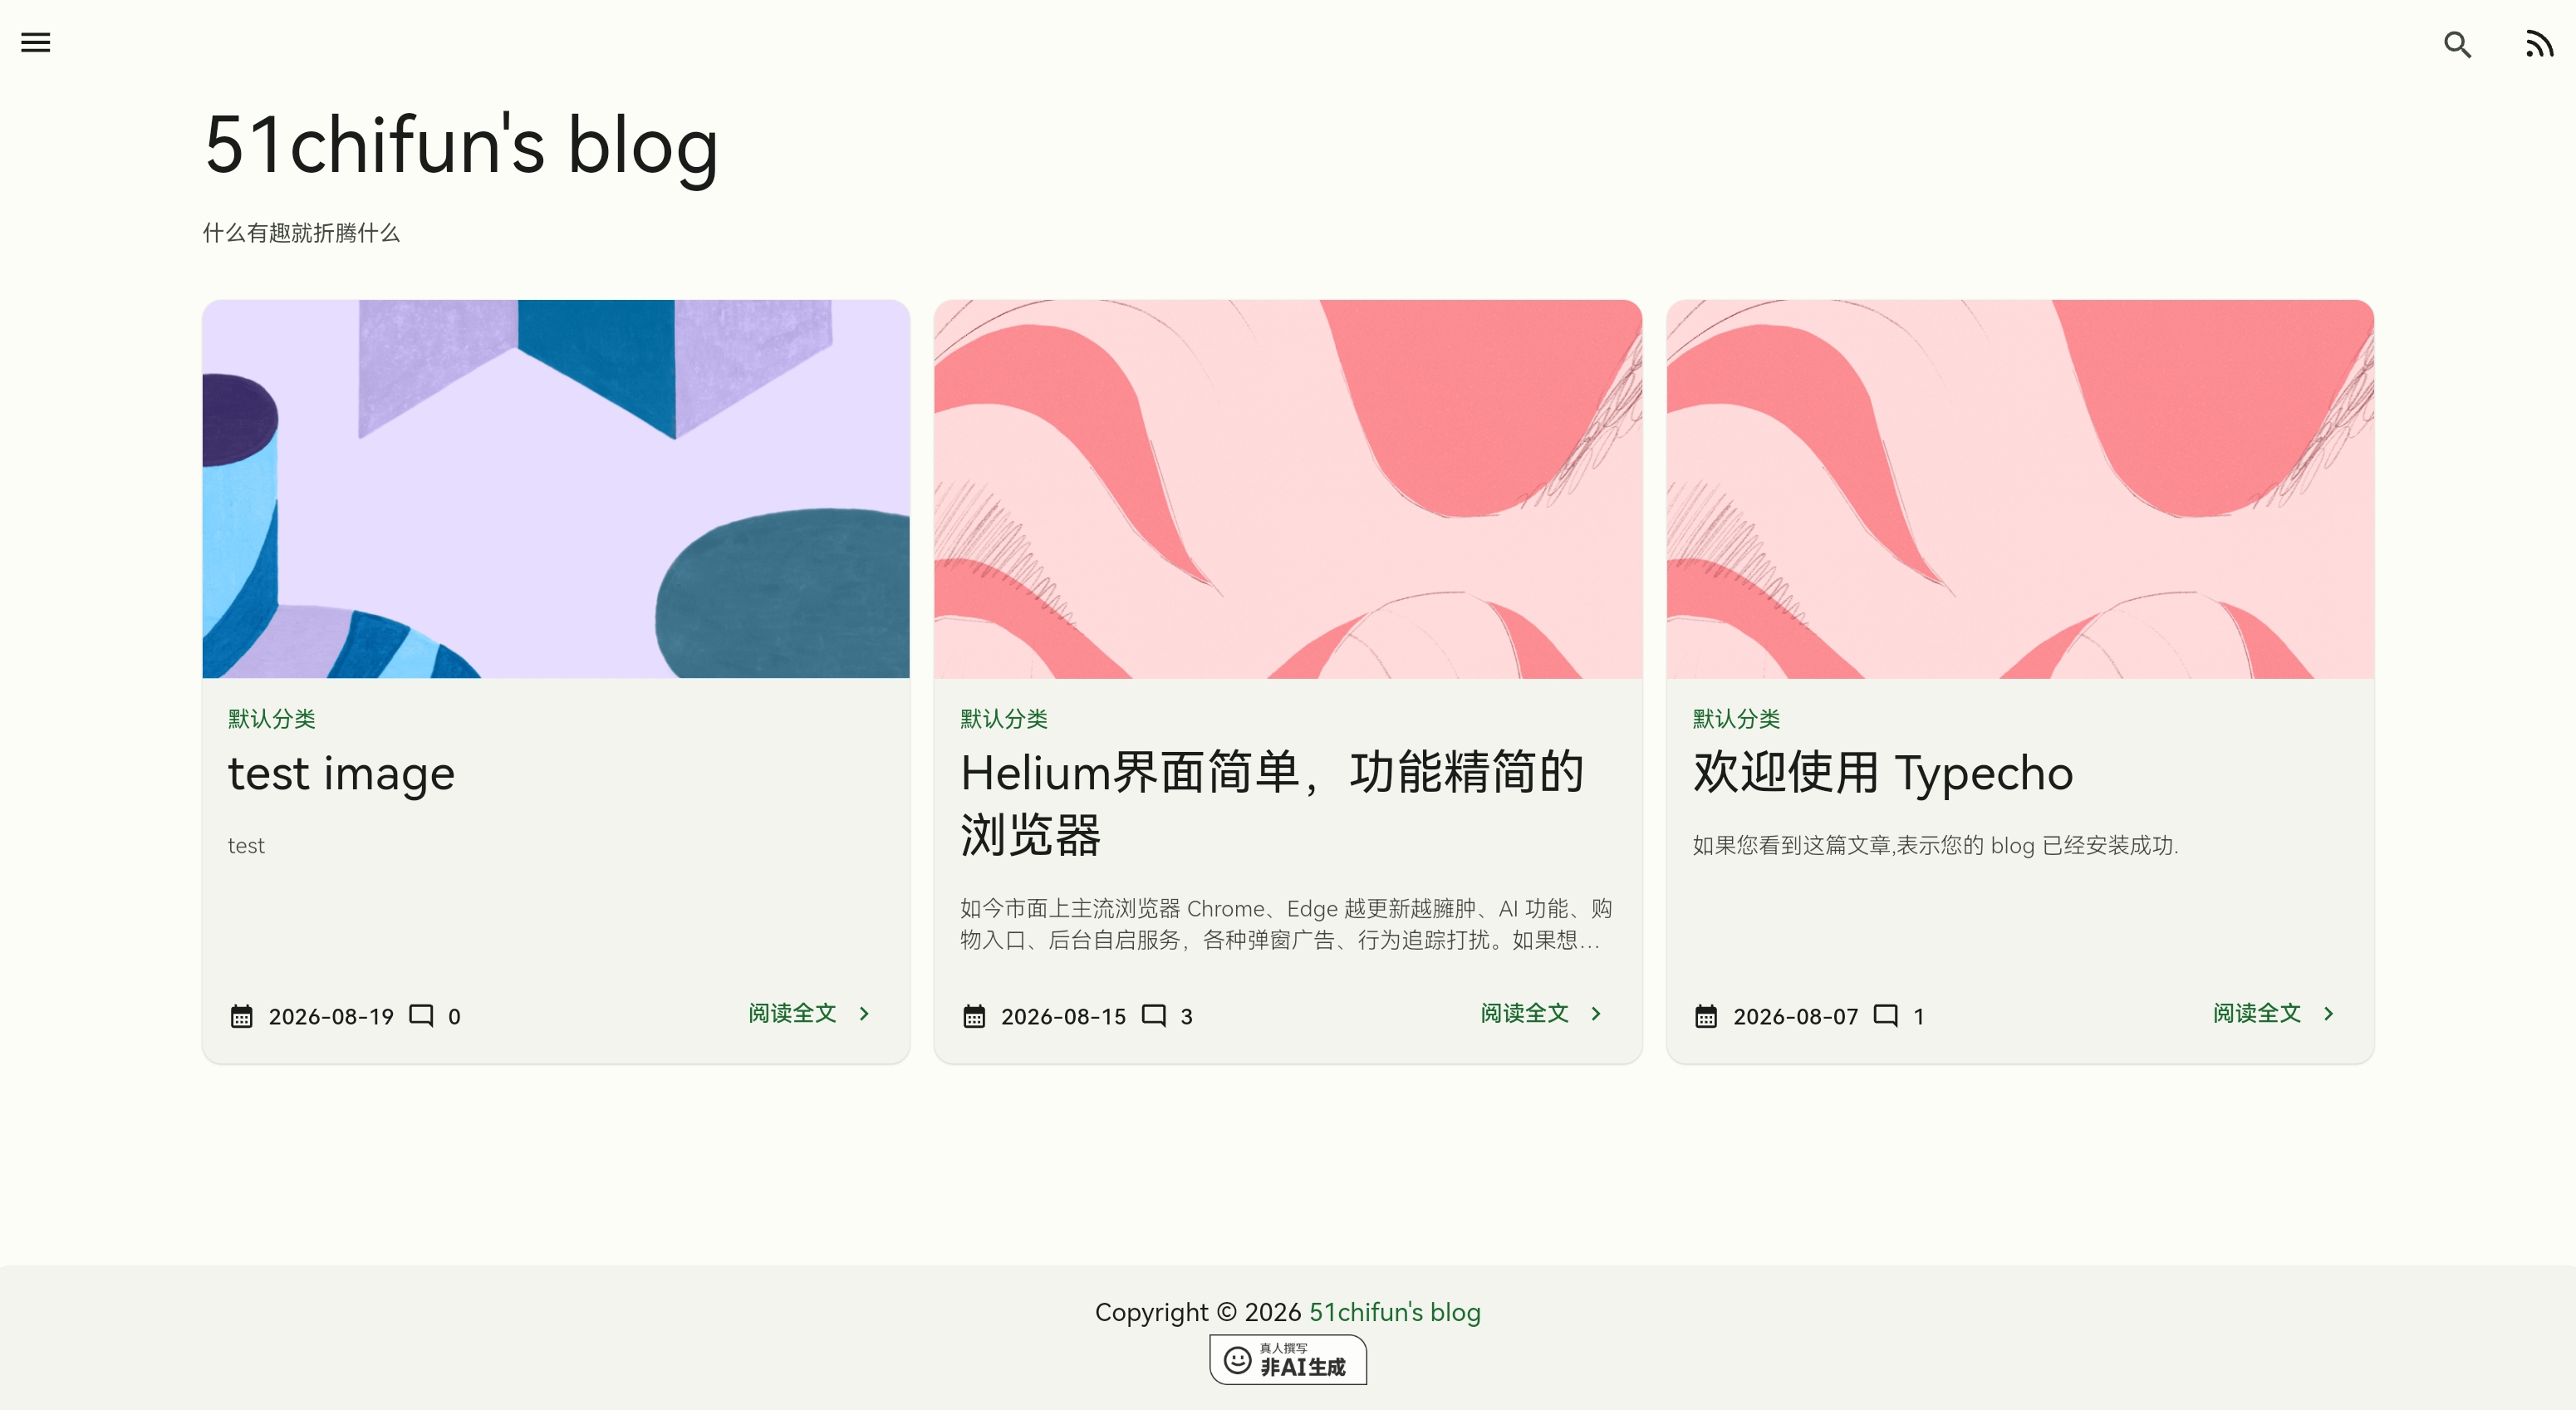2576x1410 pixels.
Task: Read full article for test image post
Action: [x=792, y=1013]
